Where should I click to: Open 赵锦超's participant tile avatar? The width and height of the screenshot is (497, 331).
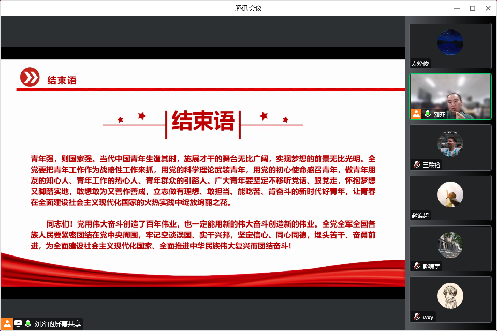point(450,194)
